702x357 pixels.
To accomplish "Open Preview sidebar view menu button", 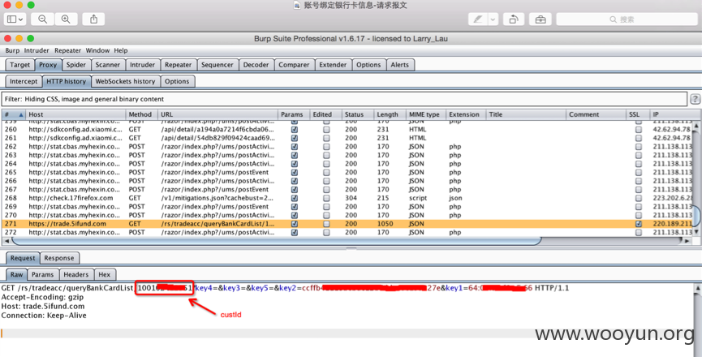I will [x=15, y=19].
